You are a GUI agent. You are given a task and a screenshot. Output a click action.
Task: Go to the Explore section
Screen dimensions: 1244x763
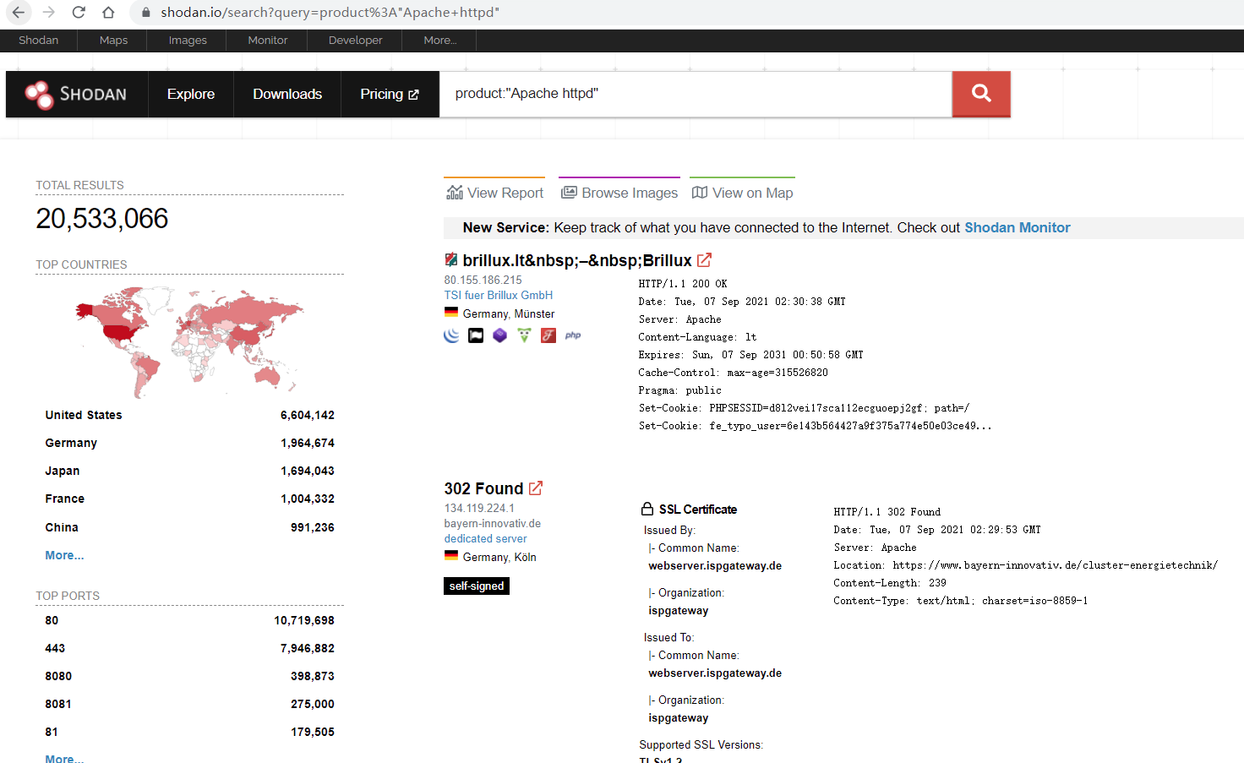click(191, 95)
